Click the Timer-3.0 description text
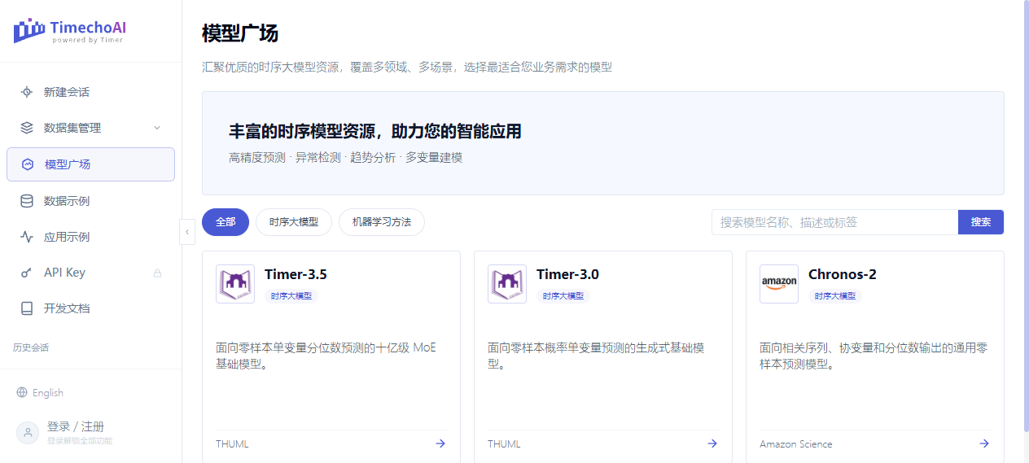The image size is (1029, 463). 596,356
